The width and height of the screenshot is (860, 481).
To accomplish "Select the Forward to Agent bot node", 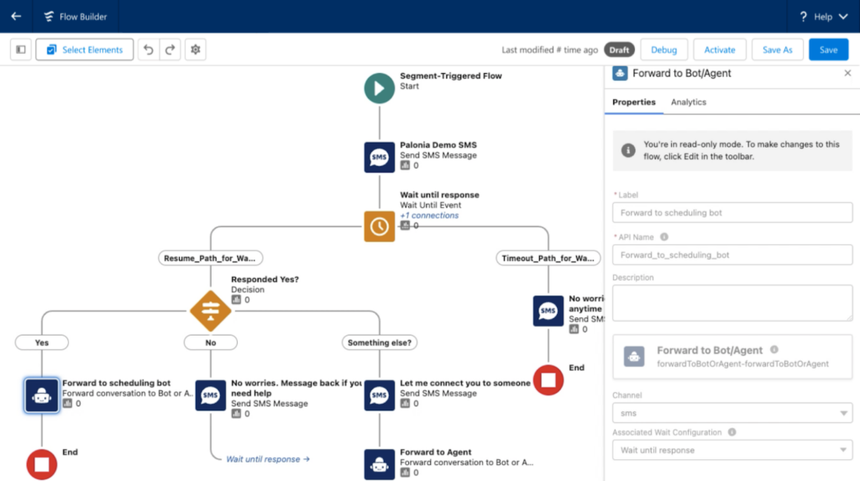I will 380,464.
